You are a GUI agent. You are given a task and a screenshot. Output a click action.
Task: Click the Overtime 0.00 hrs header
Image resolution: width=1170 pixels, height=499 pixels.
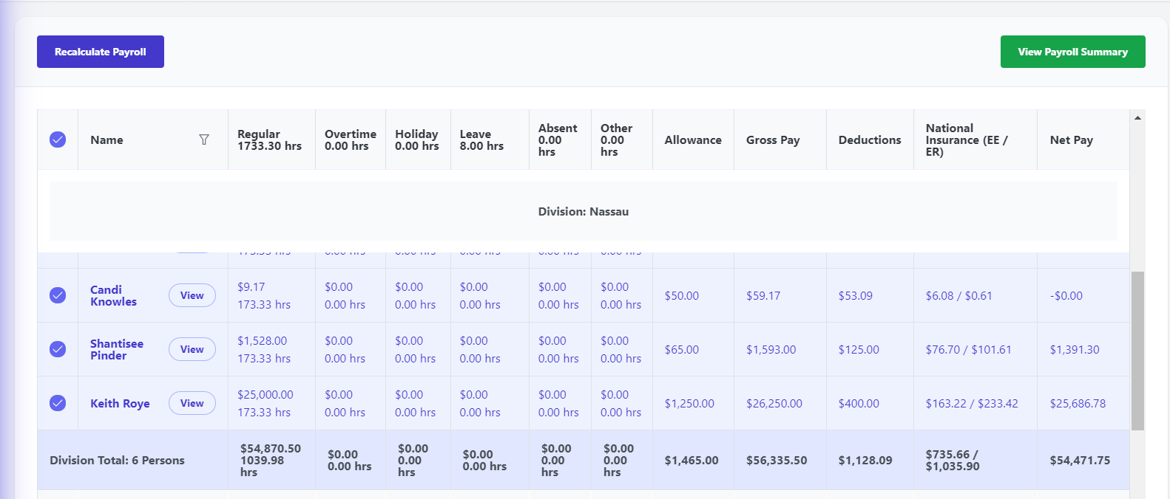tap(351, 140)
